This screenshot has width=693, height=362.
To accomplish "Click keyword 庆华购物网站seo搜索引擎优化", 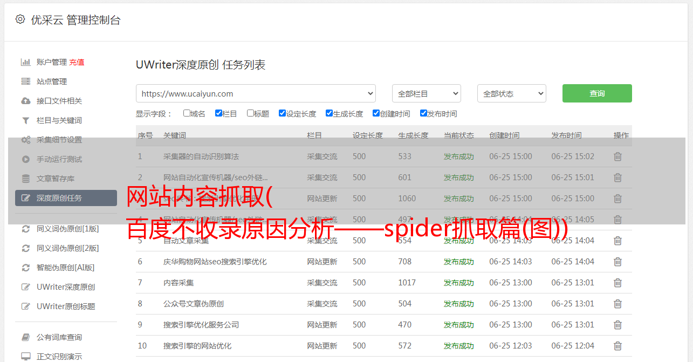I will (215, 262).
